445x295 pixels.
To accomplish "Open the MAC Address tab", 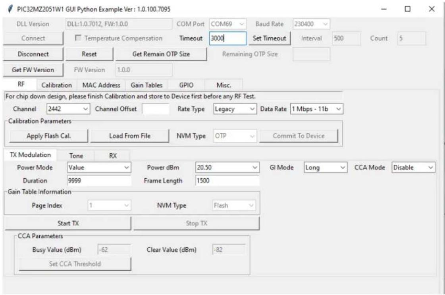I will pyautogui.click(x=101, y=85).
